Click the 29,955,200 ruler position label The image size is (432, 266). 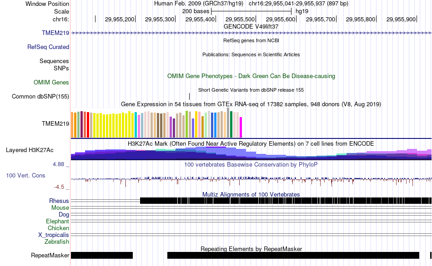(x=120, y=19)
